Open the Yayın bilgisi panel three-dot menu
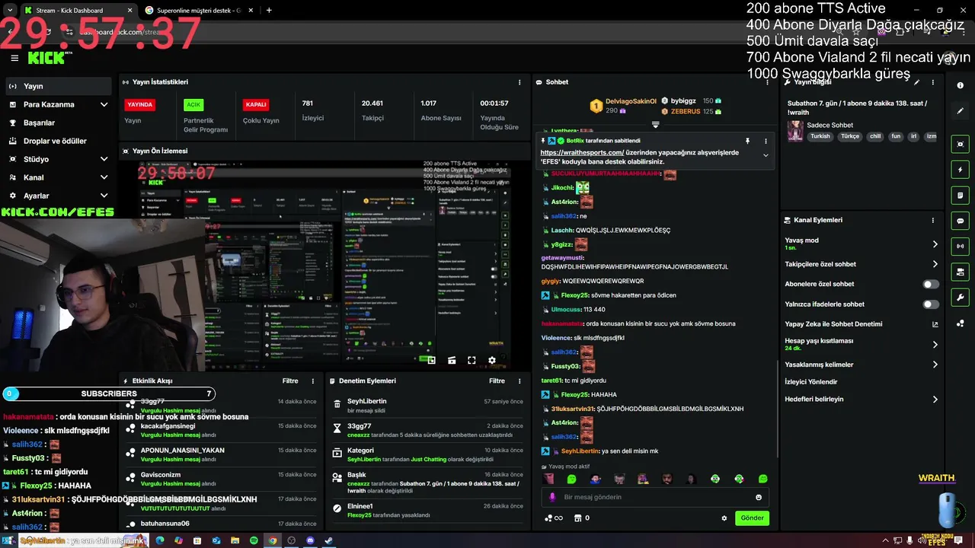The image size is (975, 548). tap(932, 82)
